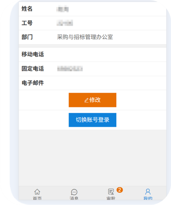
Task: Click the blurred 工号 value
Action: click(x=65, y=23)
